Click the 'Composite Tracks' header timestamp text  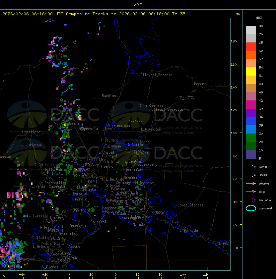[x=94, y=14]
